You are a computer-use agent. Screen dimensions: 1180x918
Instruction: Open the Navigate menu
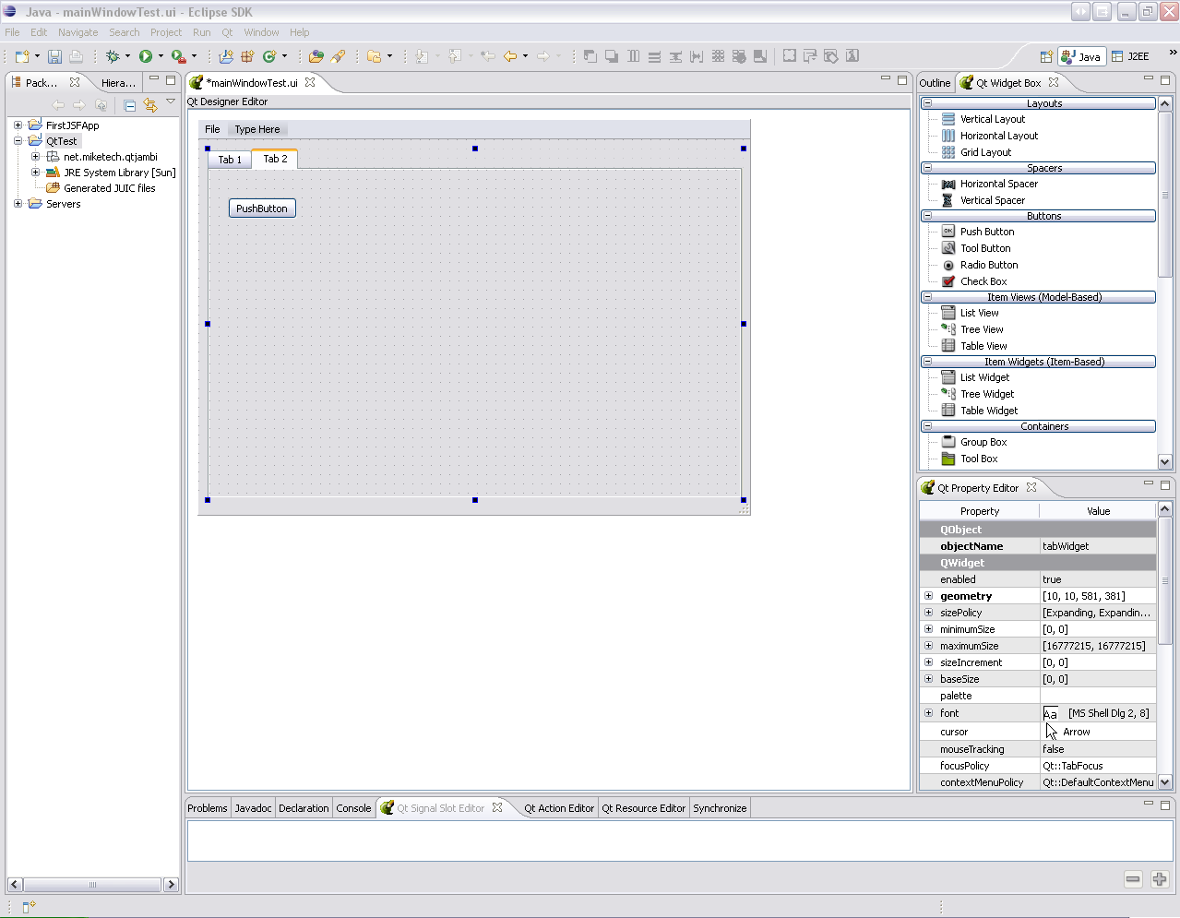77,32
